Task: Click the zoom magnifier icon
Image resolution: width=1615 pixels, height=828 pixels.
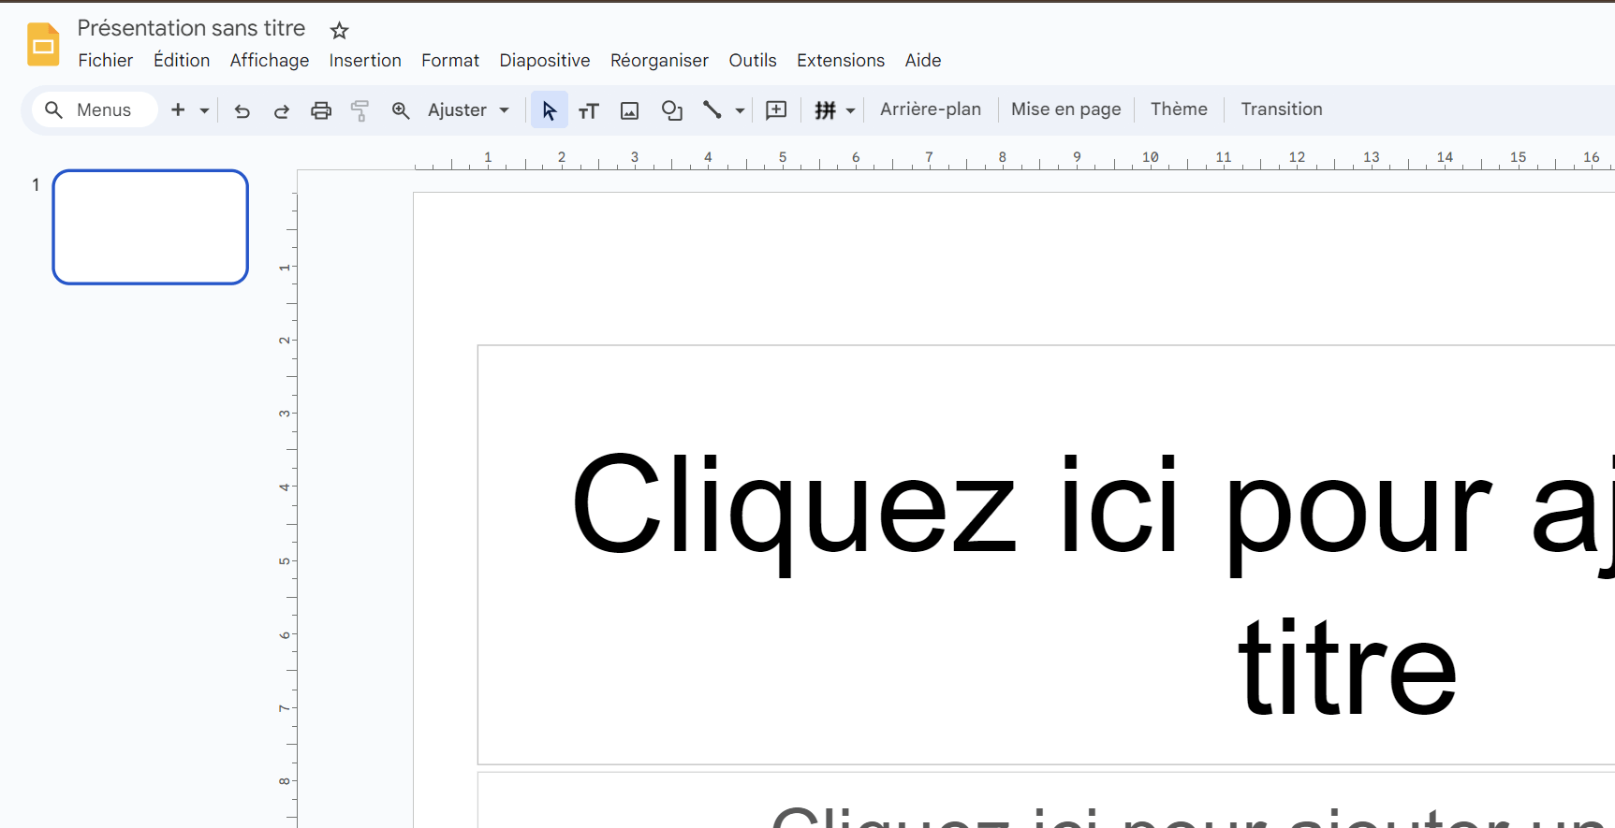Action: (401, 110)
